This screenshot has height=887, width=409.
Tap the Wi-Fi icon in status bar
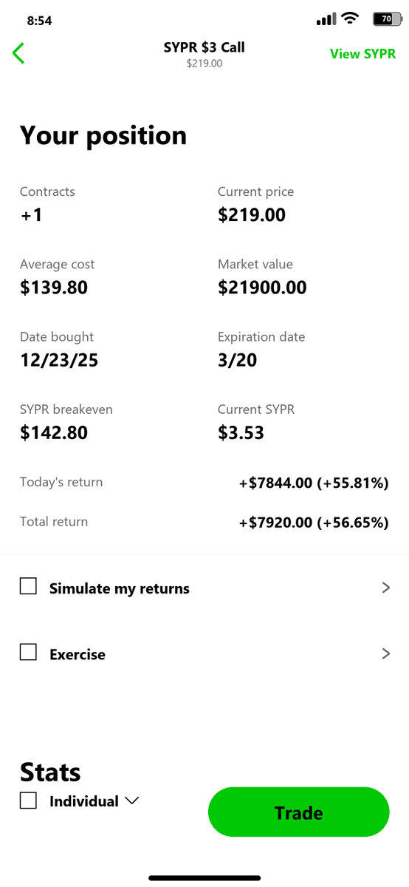click(x=351, y=19)
